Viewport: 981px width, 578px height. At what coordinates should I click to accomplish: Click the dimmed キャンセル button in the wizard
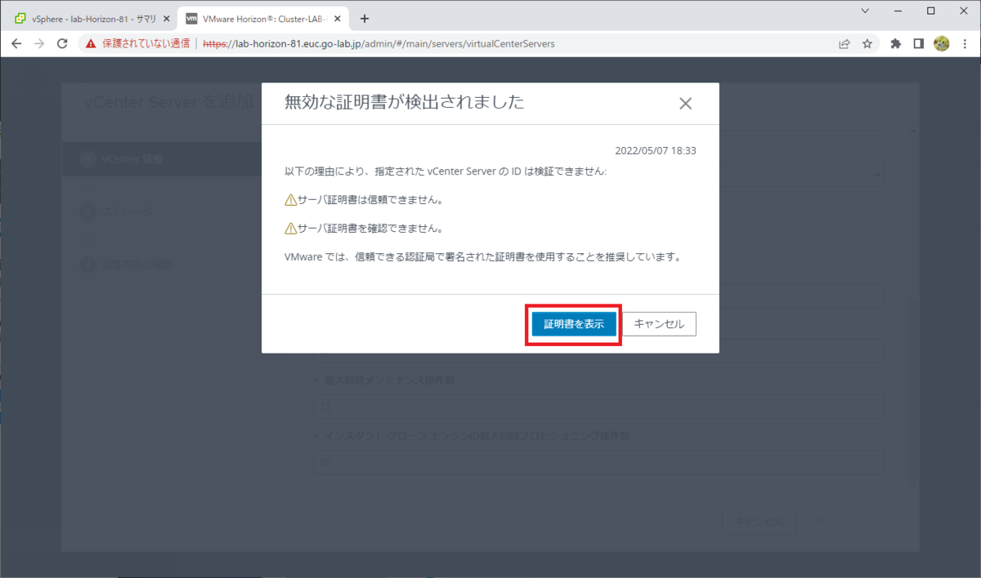click(x=759, y=522)
